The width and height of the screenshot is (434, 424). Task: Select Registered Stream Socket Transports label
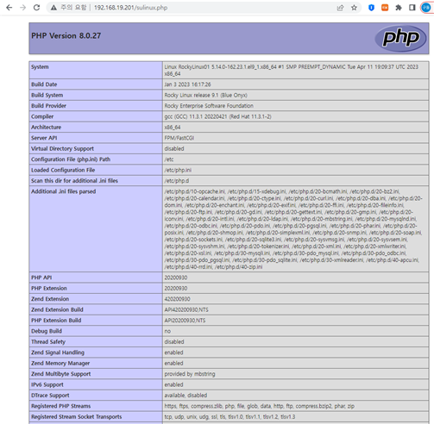(77, 417)
